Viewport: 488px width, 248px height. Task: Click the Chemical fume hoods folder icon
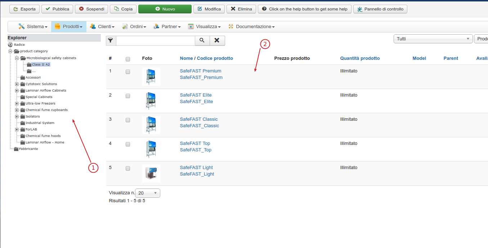tap(23, 136)
